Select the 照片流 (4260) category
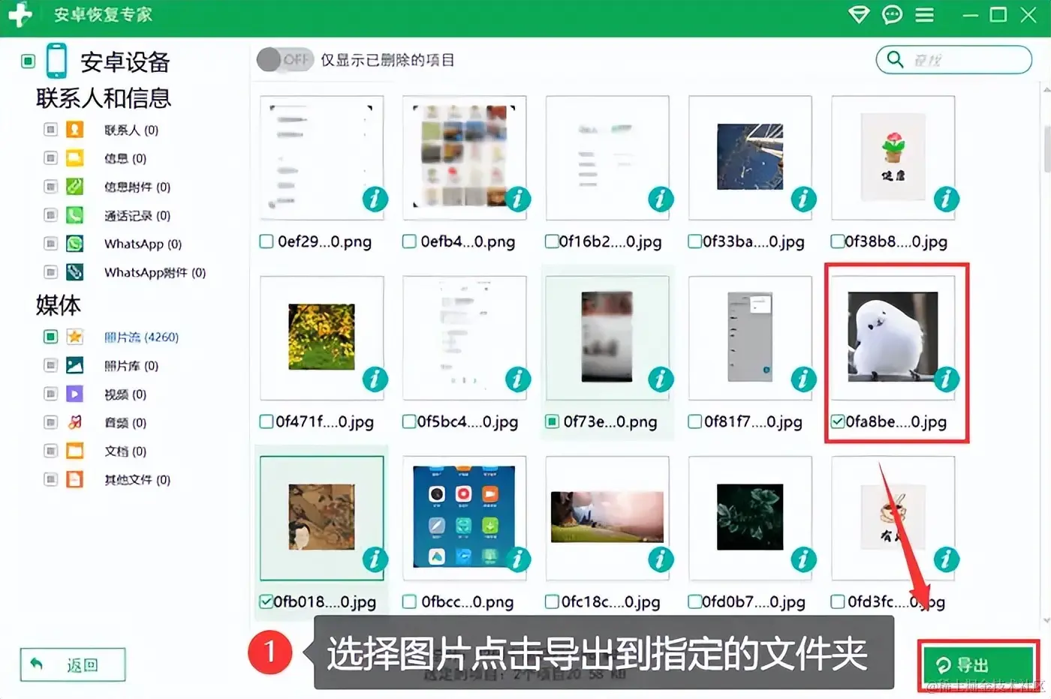Screen dimensions: 1051x699 pos(141,337)
